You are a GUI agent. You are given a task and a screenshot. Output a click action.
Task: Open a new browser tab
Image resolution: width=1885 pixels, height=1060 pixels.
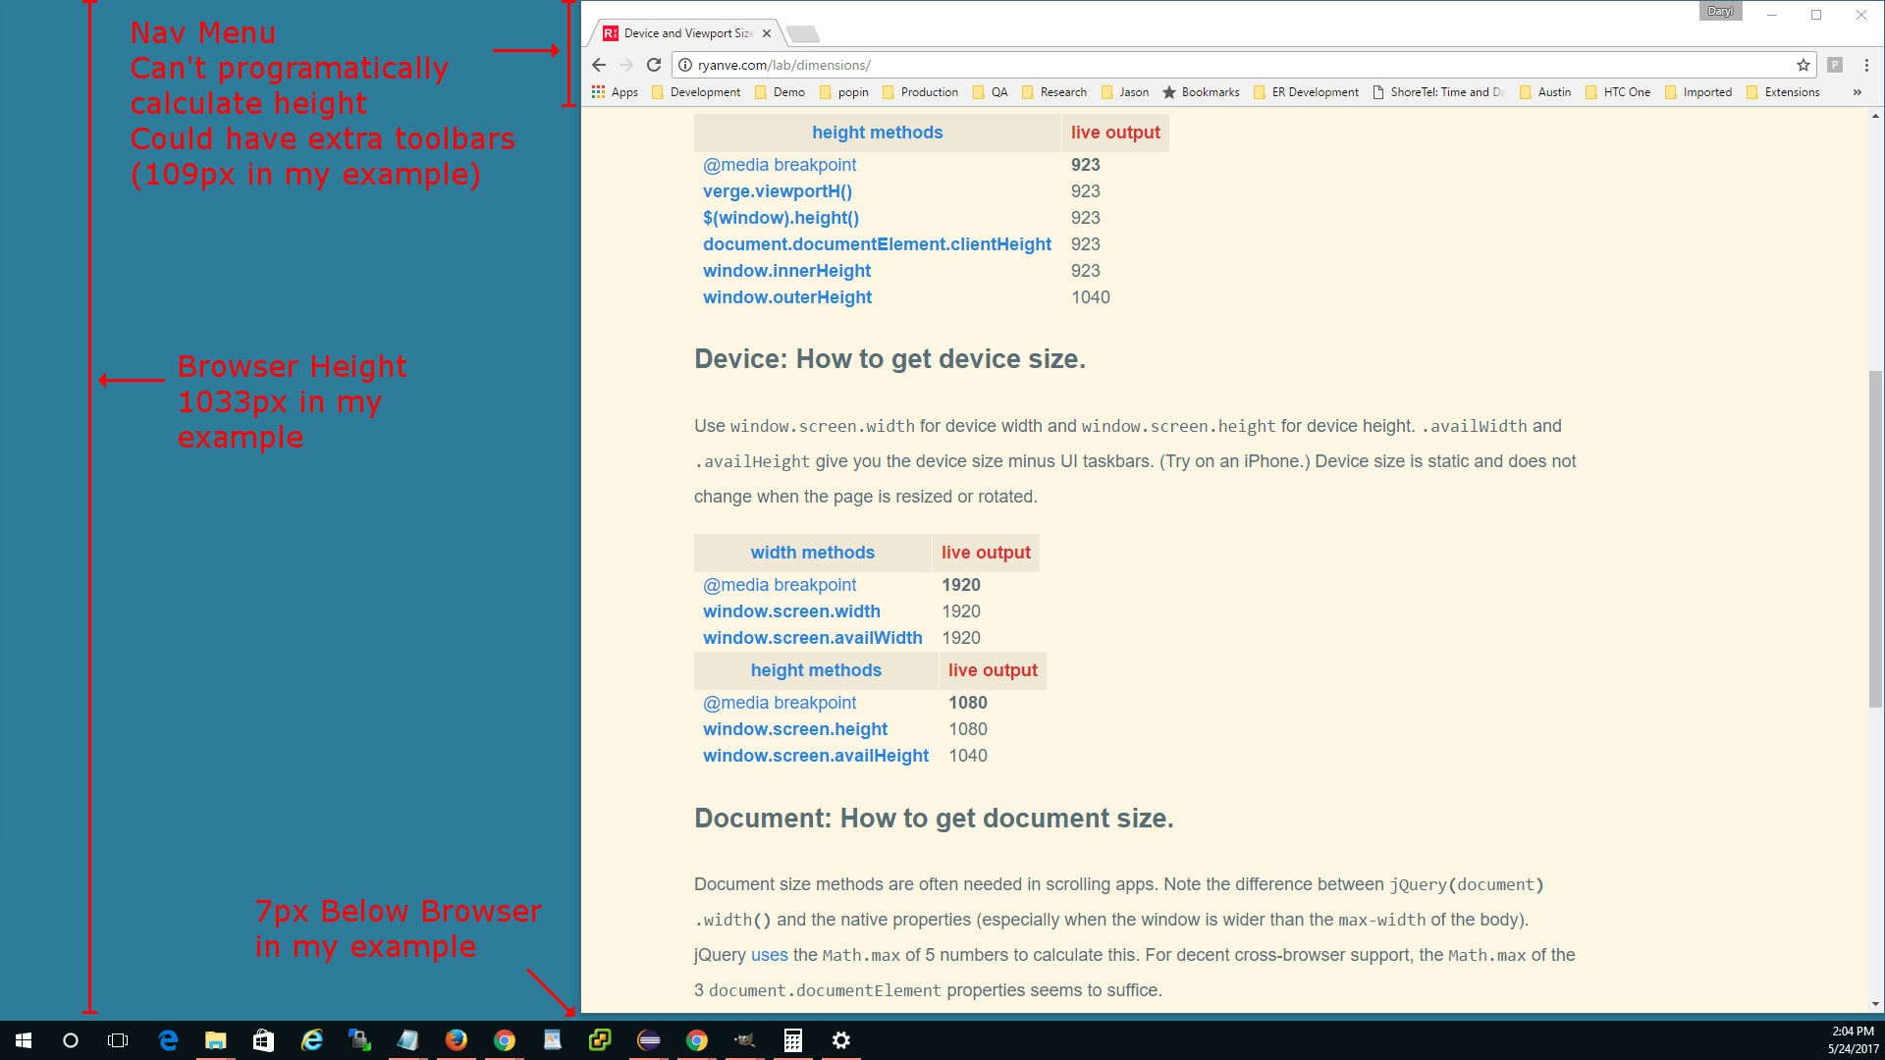[x=803, y=34]
